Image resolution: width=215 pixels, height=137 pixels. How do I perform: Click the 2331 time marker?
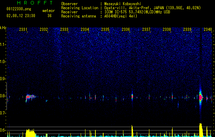click(x=23, y=29)
